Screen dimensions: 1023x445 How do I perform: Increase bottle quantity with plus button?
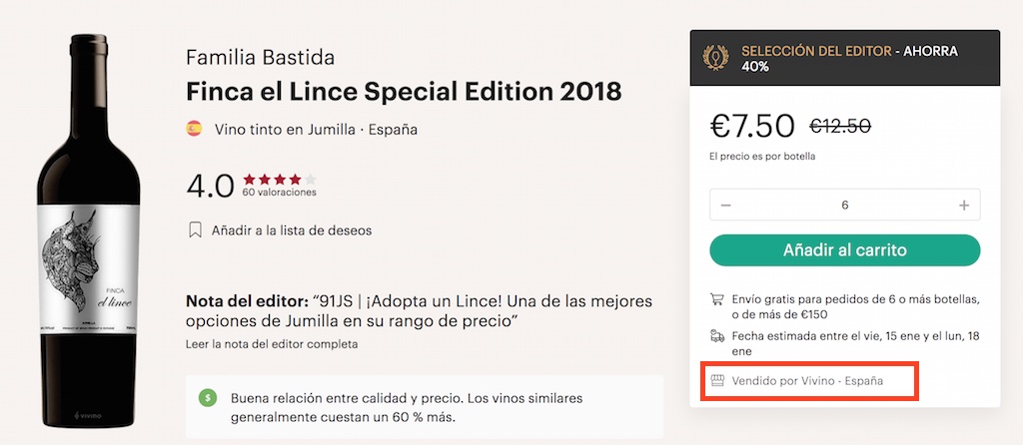tap(964, 206)
